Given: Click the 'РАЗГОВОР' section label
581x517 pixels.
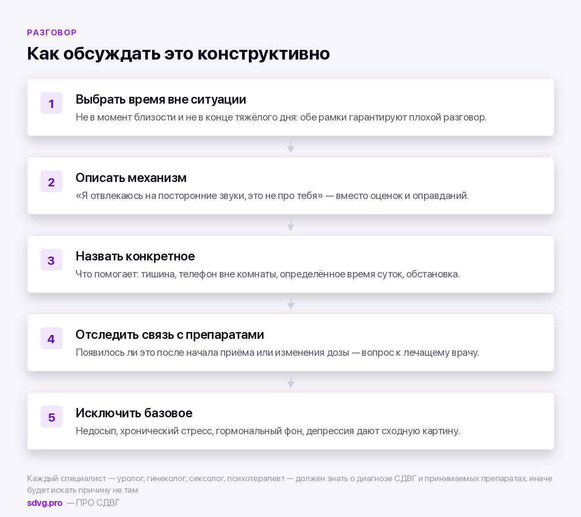Looking at the screenshot, I should point(52,32).
